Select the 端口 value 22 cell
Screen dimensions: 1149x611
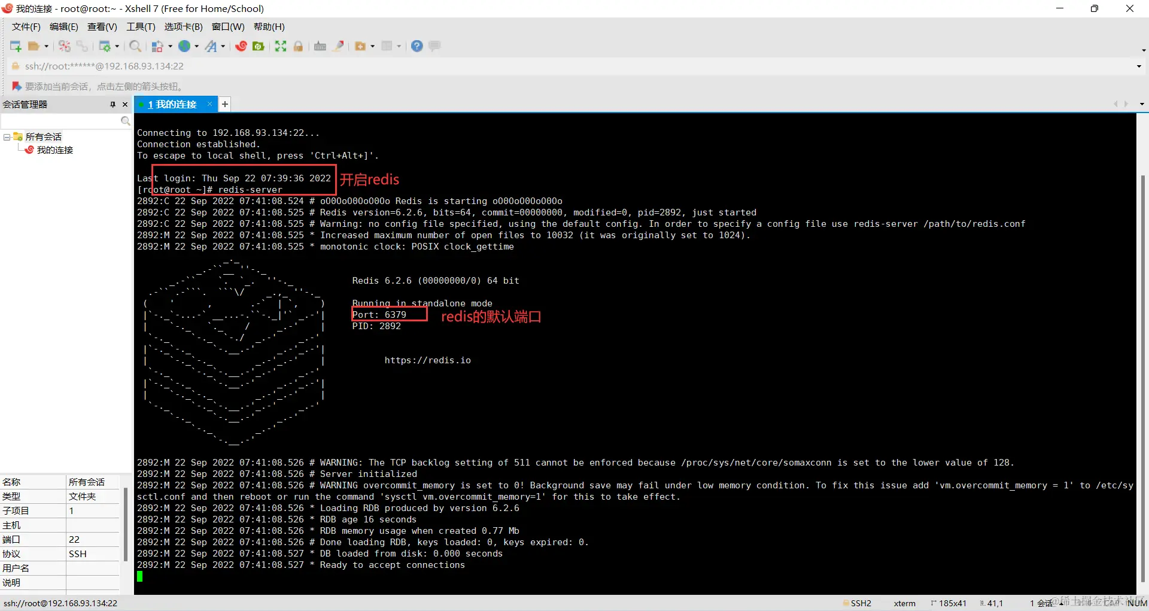coord(93,540)
